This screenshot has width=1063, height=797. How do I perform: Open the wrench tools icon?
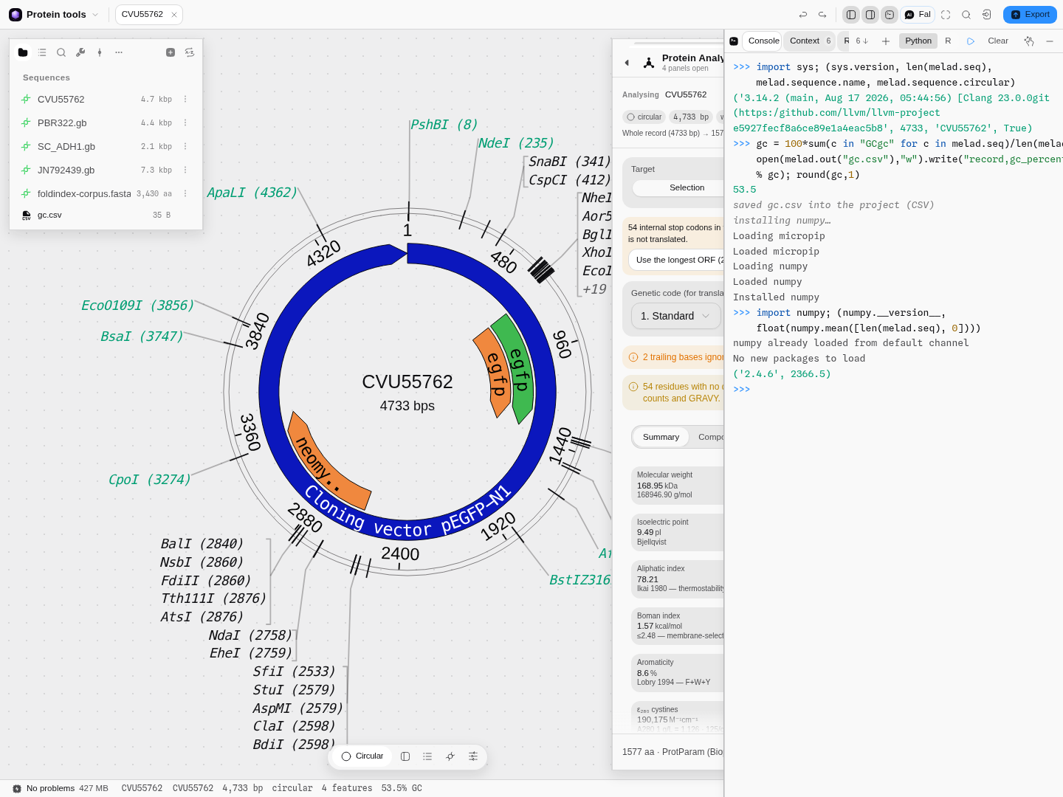[80, 52]
